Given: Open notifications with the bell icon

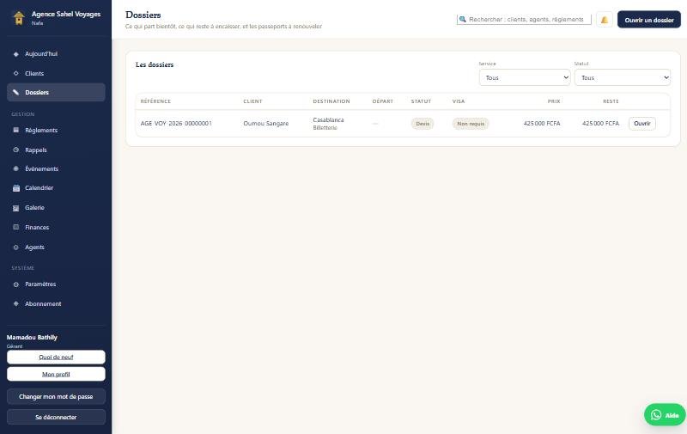Looking at the screenshot, I should (605, 20).
